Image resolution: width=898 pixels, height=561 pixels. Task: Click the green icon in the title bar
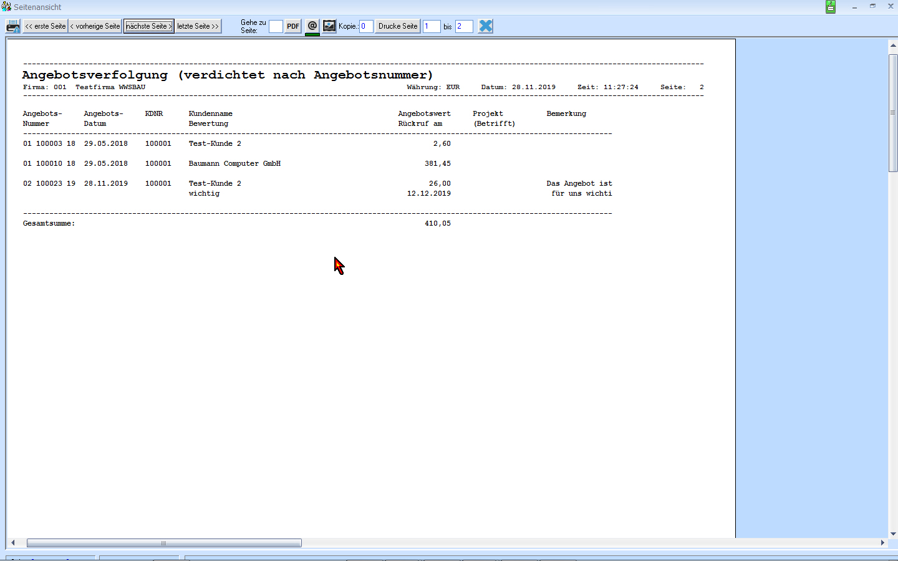(x=831, y=6)
